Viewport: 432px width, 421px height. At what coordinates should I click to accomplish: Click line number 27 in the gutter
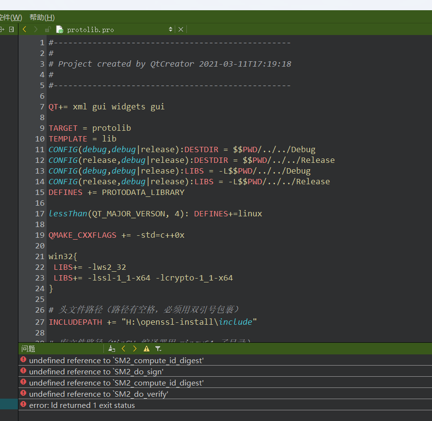coord(40,322)
